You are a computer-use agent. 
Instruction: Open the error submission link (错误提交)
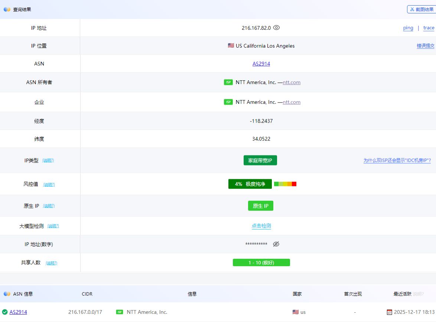[x=425, y=46]
